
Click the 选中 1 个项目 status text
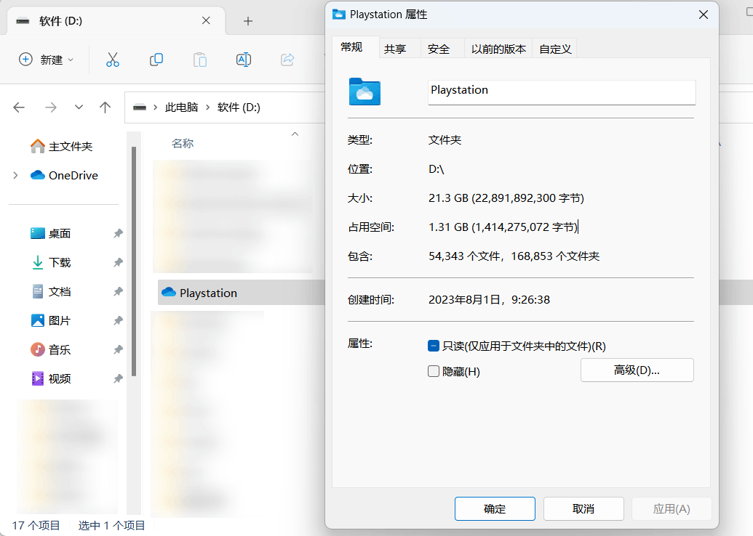(x=111, y=525)
